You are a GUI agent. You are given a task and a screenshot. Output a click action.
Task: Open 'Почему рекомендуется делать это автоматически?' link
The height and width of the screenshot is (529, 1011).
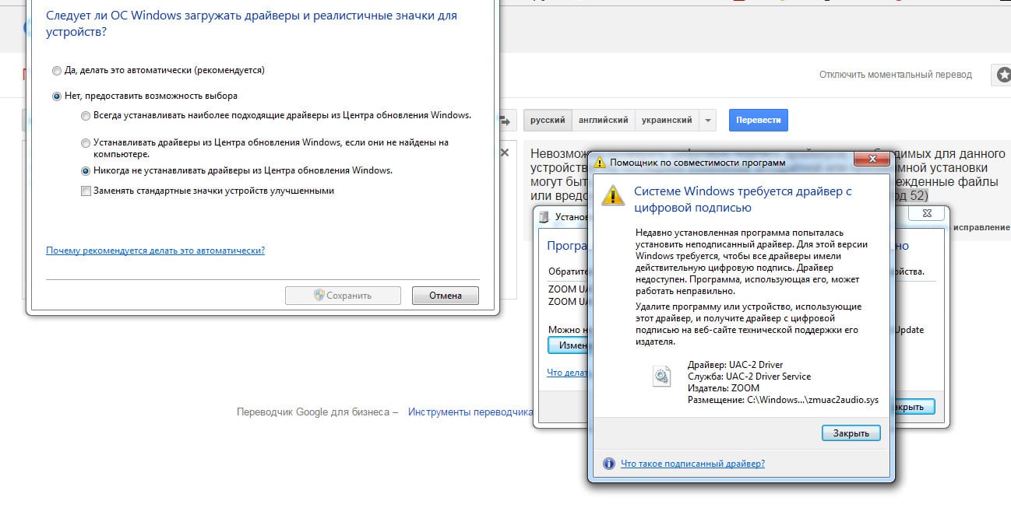[155, 250]
